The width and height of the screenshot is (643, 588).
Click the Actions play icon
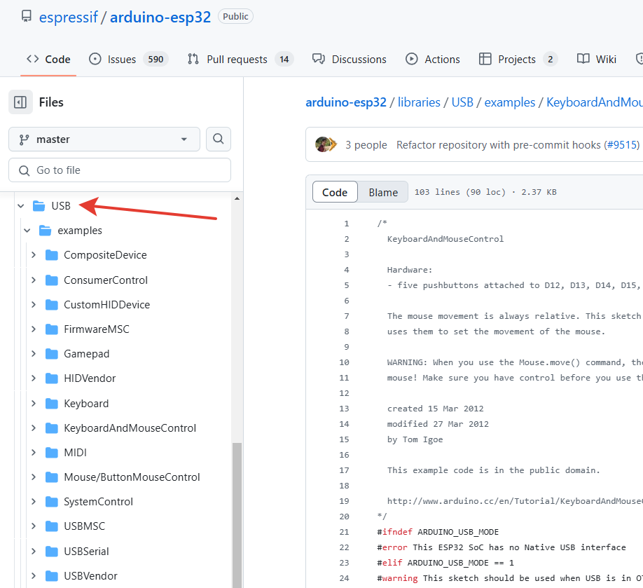coord(411,59)
